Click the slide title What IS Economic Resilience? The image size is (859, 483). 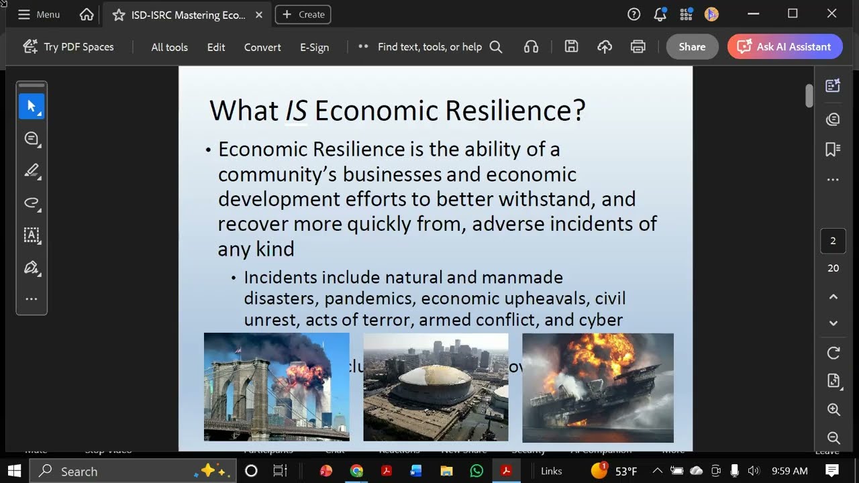click(397, 111)
